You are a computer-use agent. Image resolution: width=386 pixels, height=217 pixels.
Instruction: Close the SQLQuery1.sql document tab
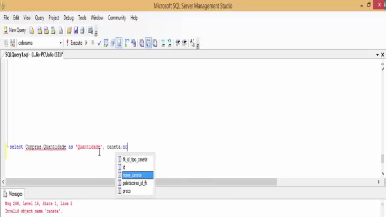pos(382,55)
